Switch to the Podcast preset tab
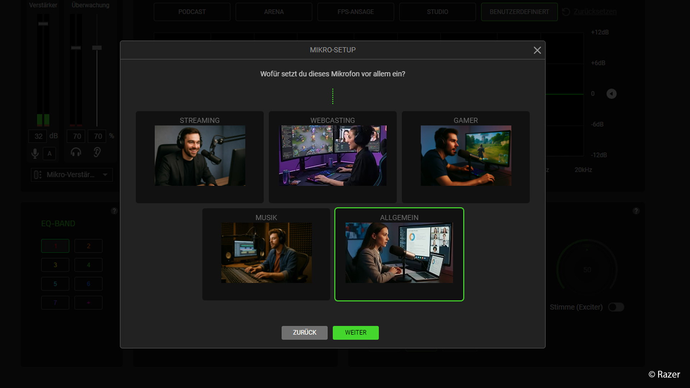Viewport: 690px width, 388px height. (192, 12)
